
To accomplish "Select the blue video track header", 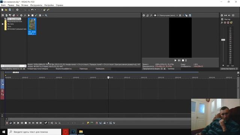I will [2, 84].
